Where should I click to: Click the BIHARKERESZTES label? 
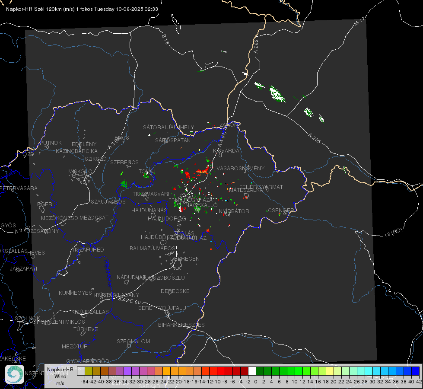click(x=181, y=325)
